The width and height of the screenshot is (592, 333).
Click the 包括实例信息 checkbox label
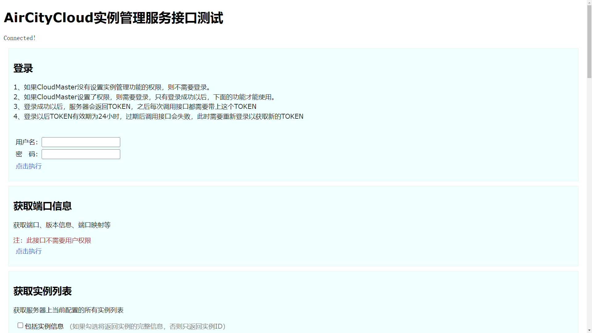point(44,326)
